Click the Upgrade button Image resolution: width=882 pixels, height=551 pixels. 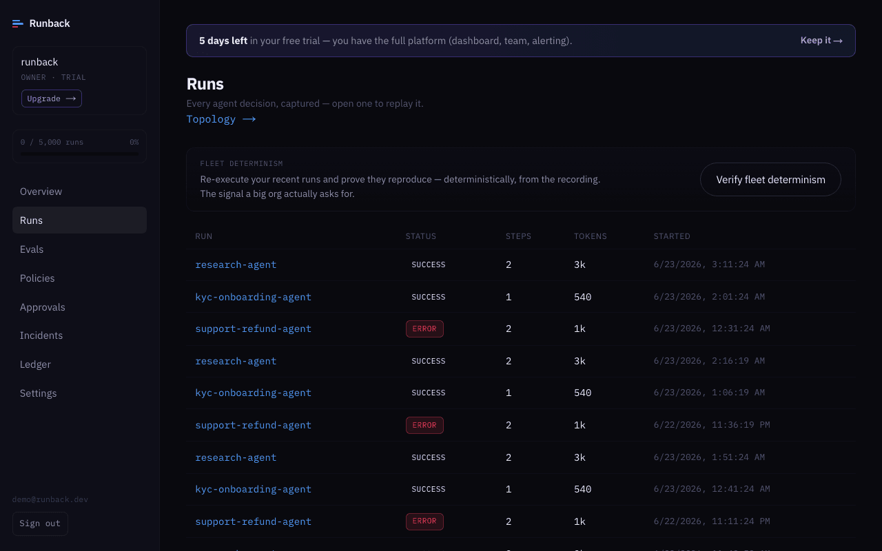(x=52, y=98)
